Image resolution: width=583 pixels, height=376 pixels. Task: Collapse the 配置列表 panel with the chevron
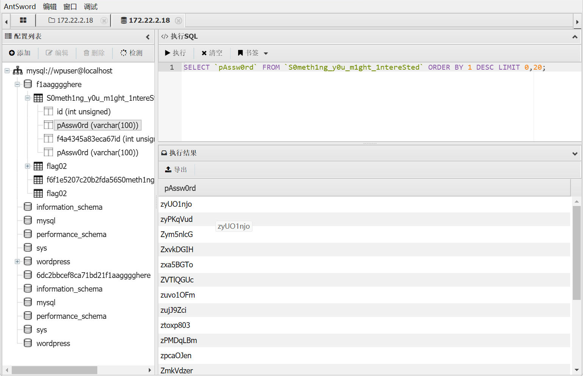(148, 37)
